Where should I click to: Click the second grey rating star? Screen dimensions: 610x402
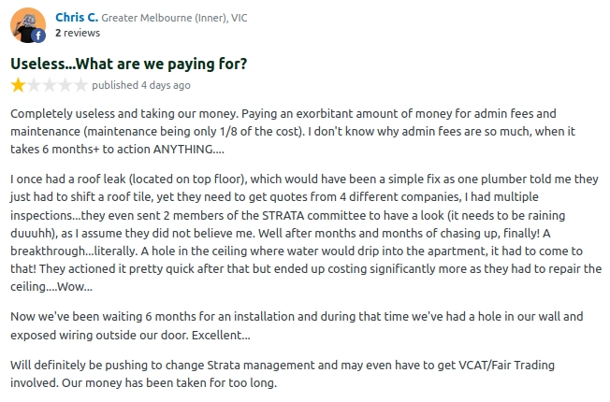pos(34,85)
